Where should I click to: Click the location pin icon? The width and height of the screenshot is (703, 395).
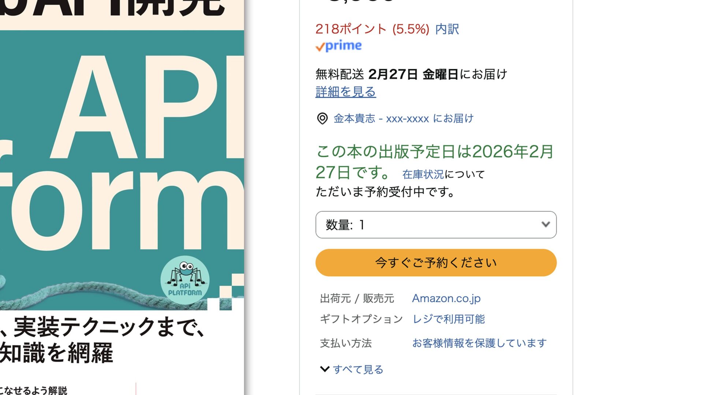(x=322, y=118)
